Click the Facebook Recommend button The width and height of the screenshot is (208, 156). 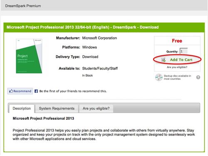tap(20, 91)
